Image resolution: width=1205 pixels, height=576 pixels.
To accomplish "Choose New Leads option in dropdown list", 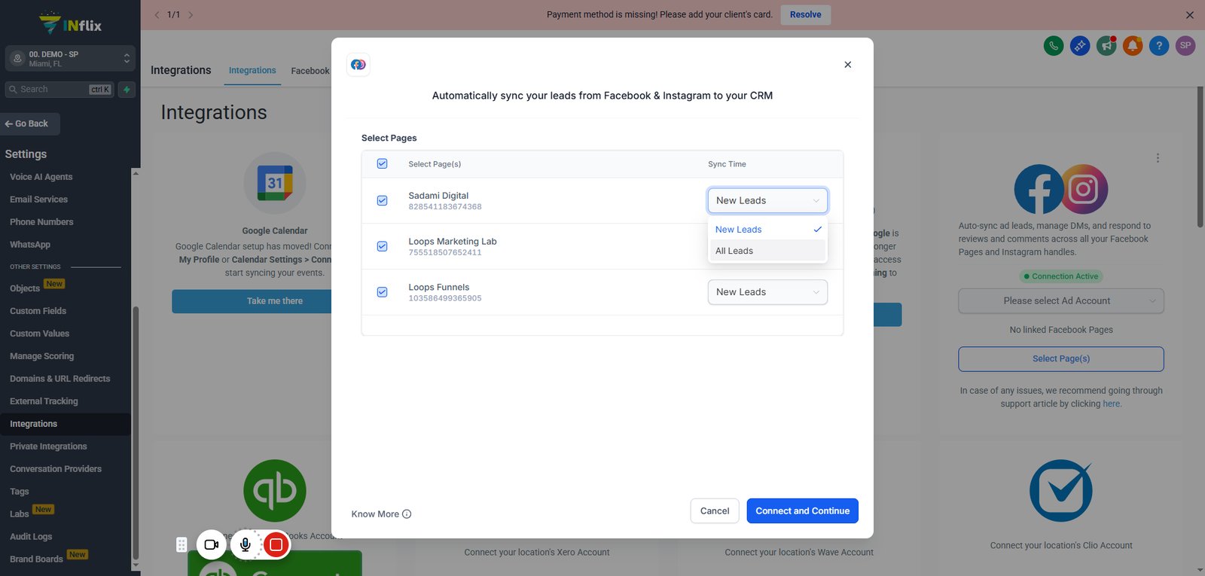I will click(x=767, y=230).
